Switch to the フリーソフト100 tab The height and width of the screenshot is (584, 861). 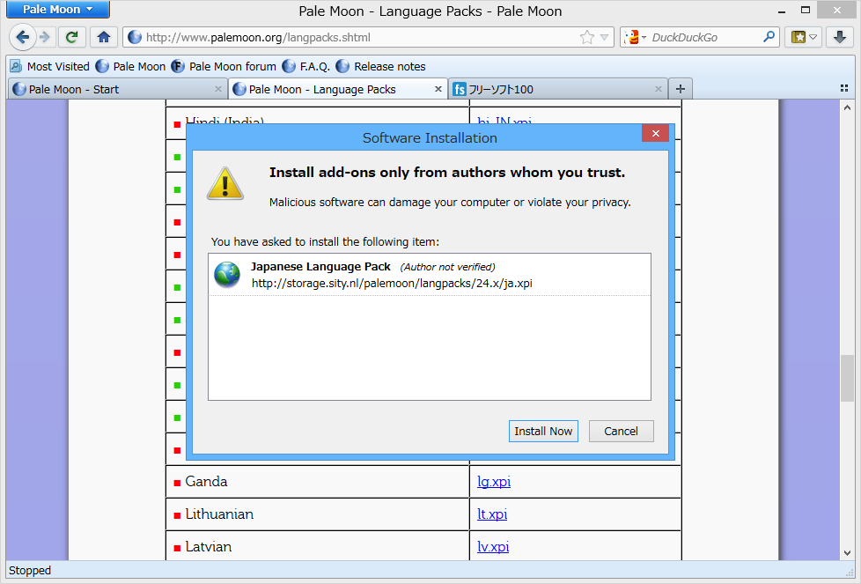(x=558, y=89)
